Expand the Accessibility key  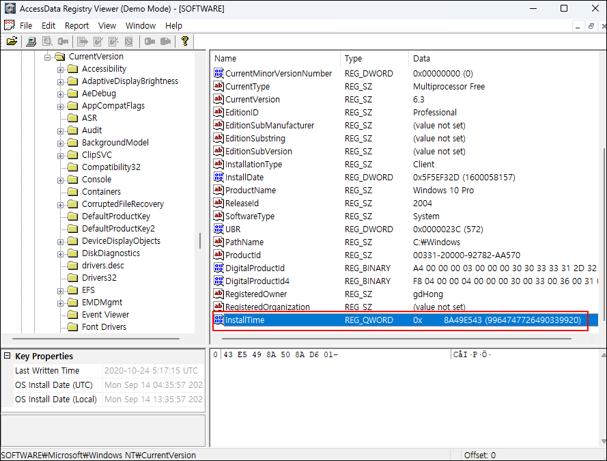[60, 70]
